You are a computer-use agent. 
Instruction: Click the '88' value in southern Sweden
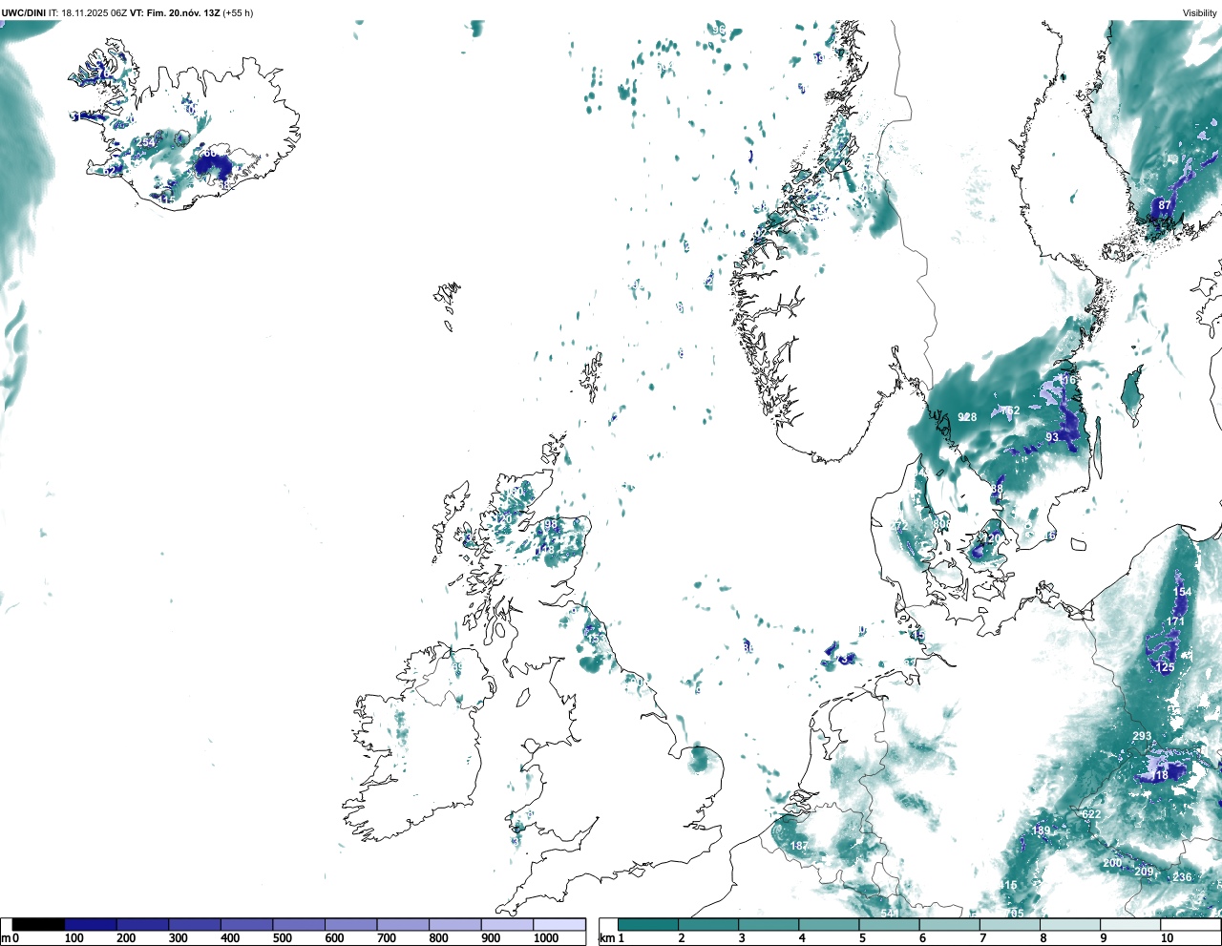pos(997,489)
